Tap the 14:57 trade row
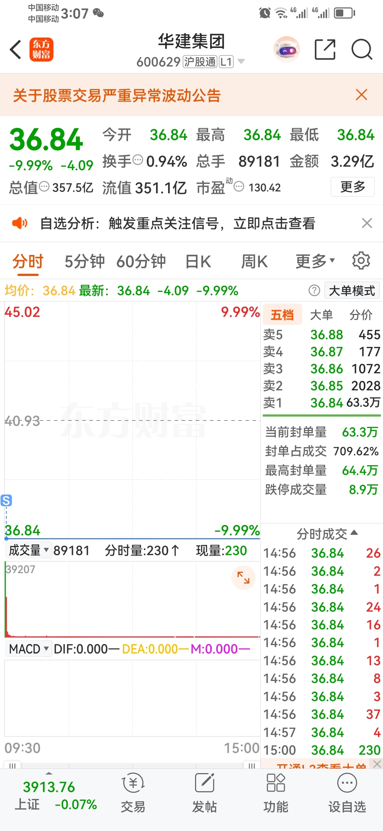Viewport: 383px width, 831px height. coord(322,732)
